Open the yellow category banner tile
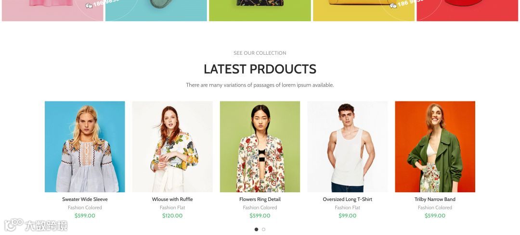Screen dimensions: 520x235 coord(364,11)
